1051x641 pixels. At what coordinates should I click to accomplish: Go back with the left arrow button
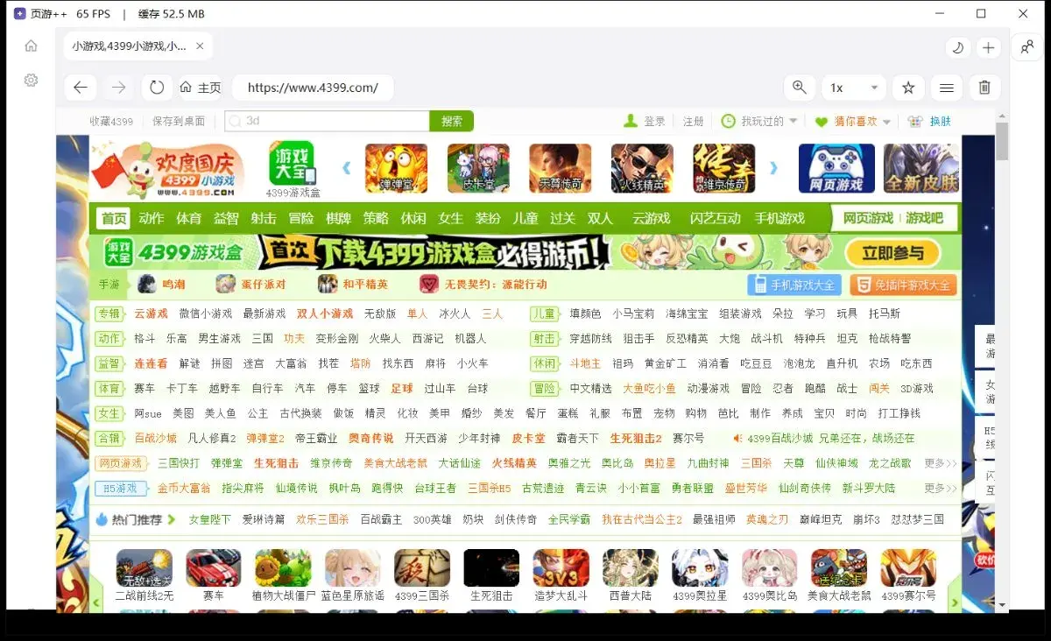click(x=80, y=88)
